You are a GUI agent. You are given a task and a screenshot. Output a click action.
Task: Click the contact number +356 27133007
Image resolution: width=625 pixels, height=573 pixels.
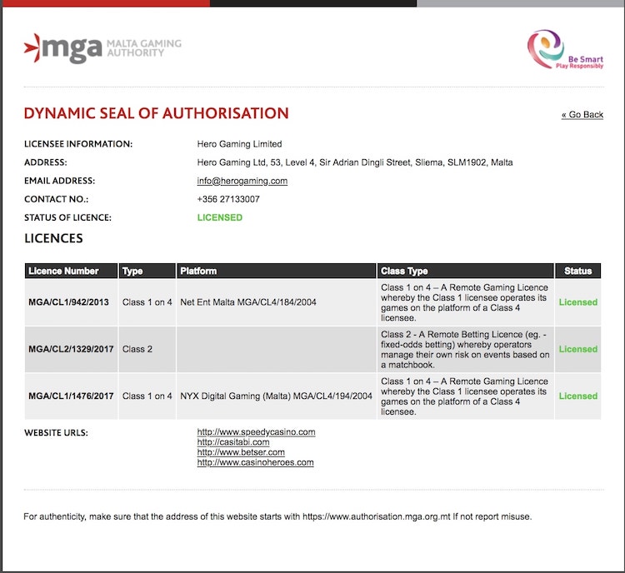[228, 199]
